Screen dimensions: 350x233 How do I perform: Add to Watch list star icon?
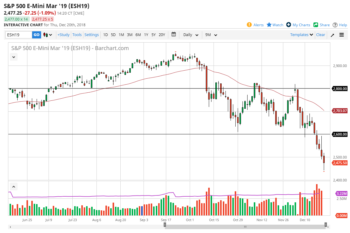point(269,25)
